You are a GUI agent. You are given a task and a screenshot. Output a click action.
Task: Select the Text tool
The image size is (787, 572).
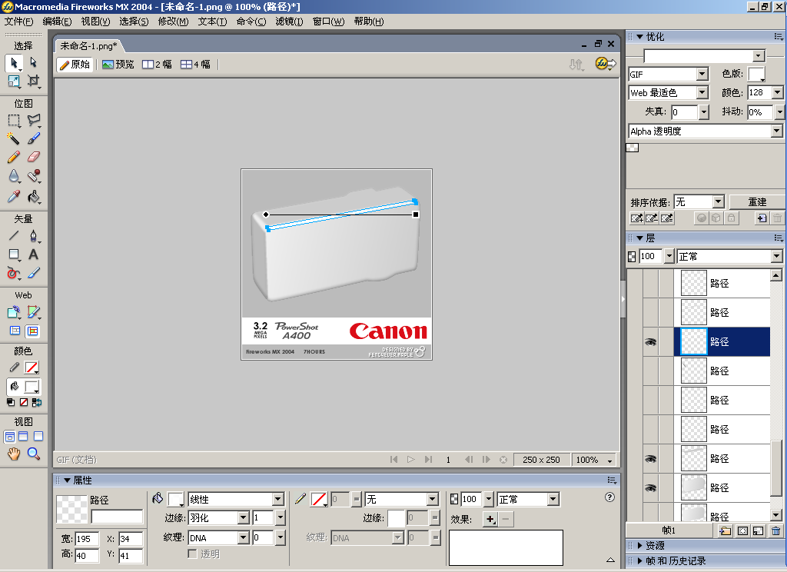pos(33,254)
